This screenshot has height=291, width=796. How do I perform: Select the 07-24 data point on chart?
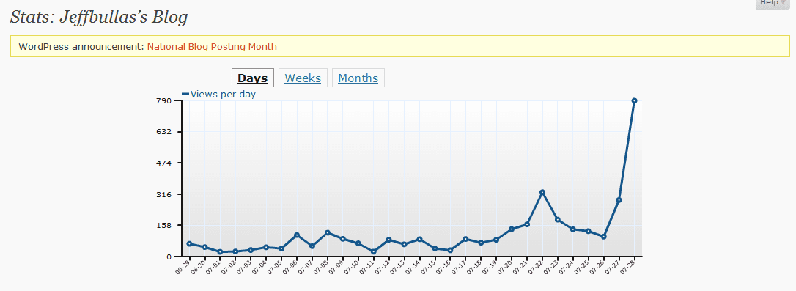573,229
